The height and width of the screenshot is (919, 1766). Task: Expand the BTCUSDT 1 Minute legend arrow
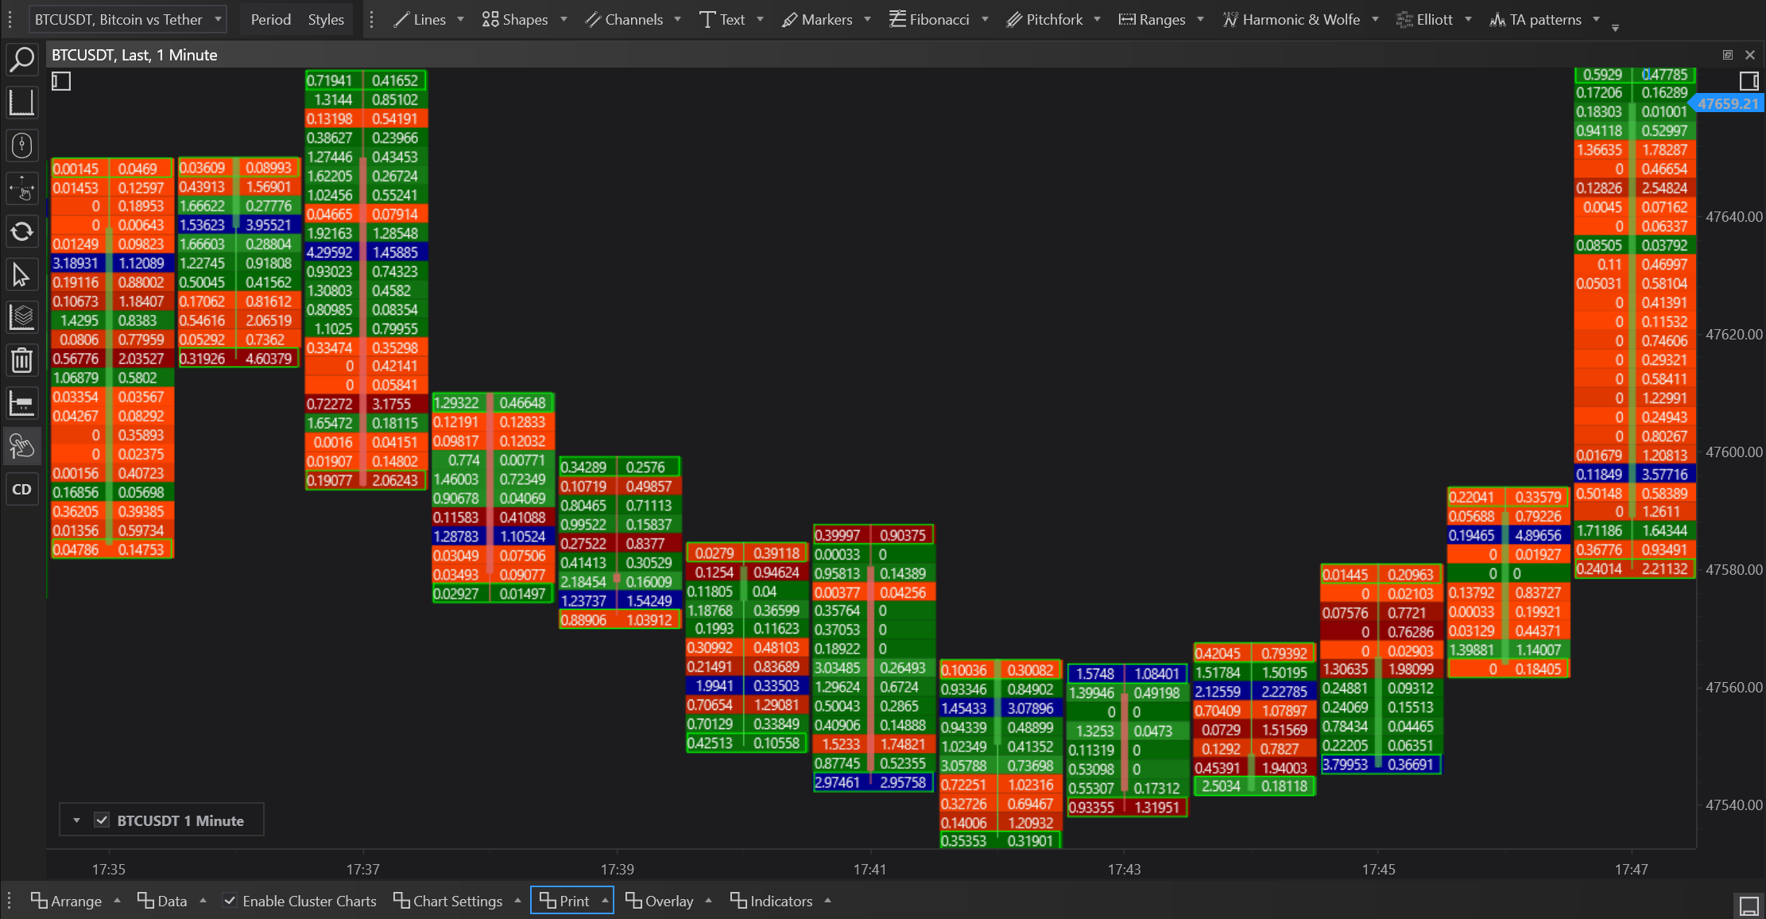[x=76, y=820]
